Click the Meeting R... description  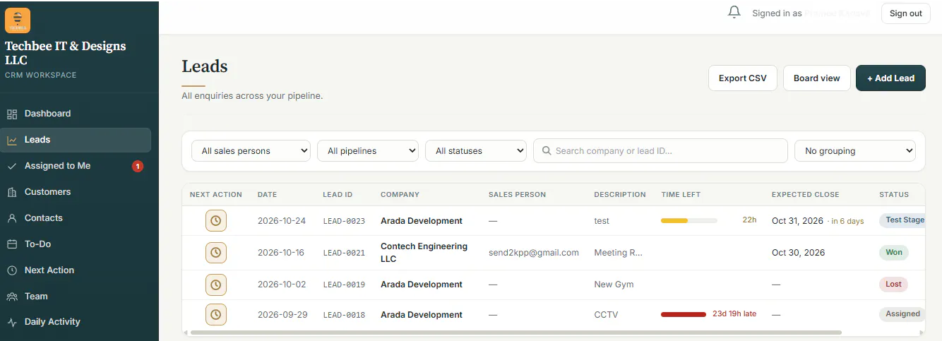(x=619, y=253)
